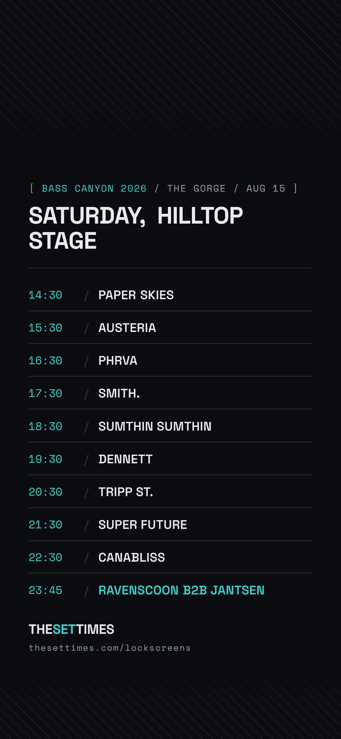Select the 22:30 time label

click(45, 557)
